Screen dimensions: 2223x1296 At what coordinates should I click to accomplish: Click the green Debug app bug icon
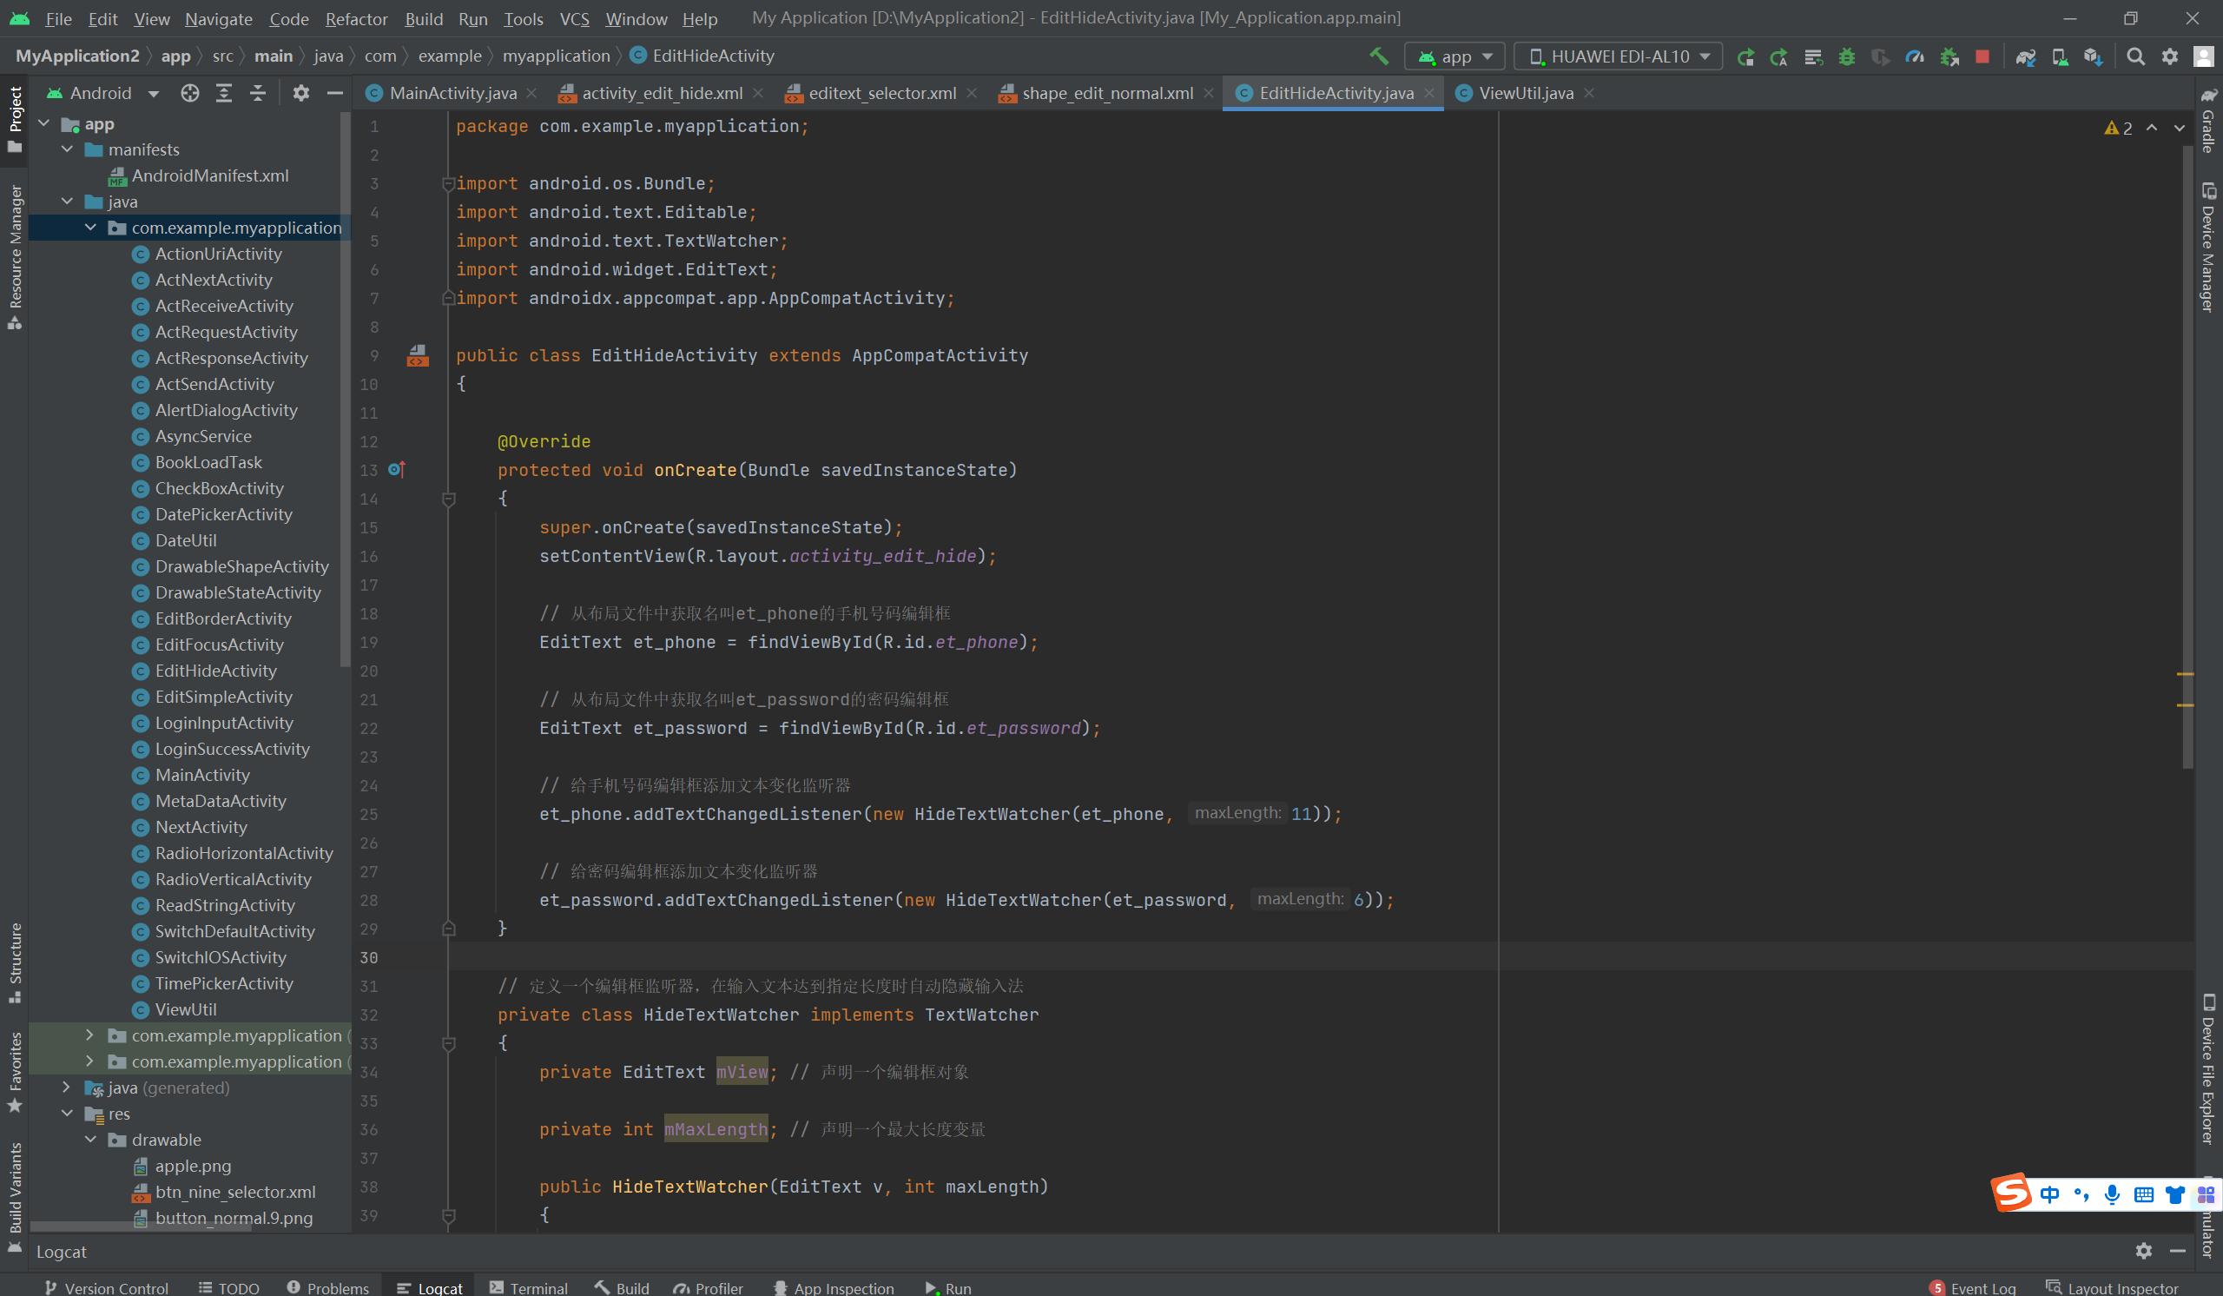tap(1846, 56)
